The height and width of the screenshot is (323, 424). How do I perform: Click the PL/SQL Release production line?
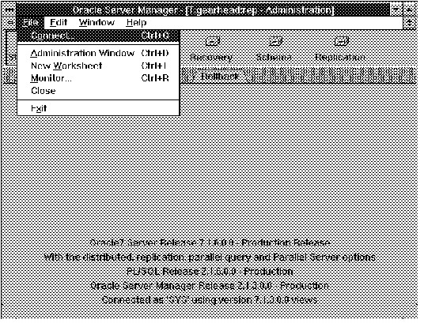coord(210,272)
